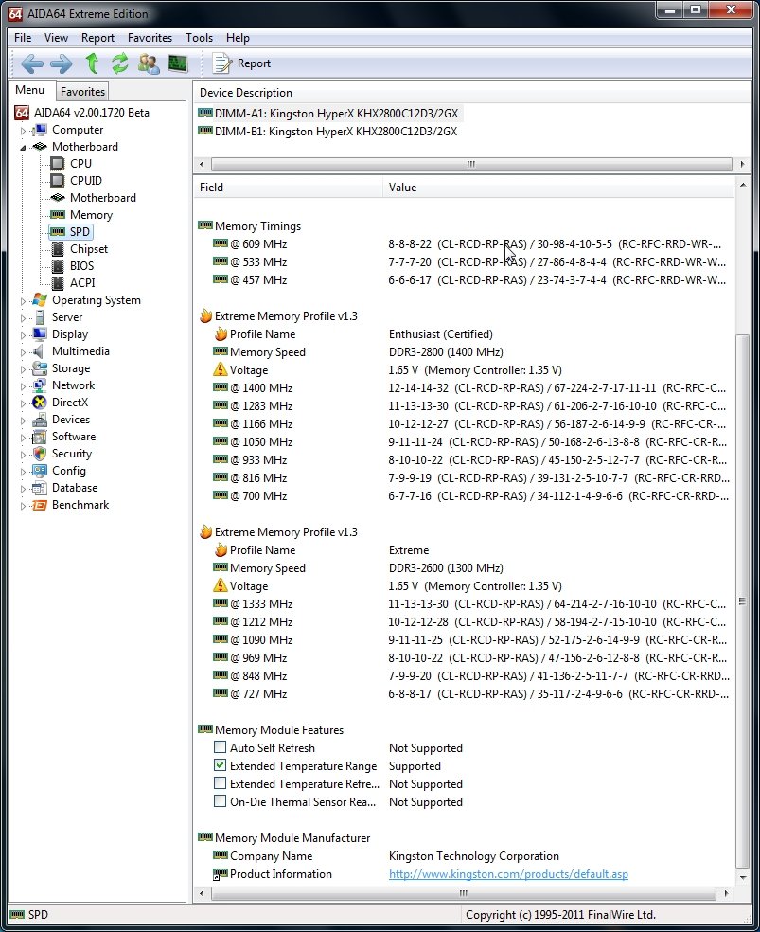Switch to the Favorites tab
The width and height of the screenshot is (760, 932).
point(82,92)
